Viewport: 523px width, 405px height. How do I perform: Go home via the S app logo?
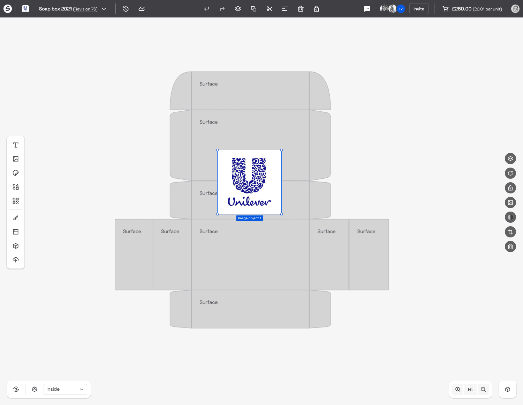click(x=8, y=9)
